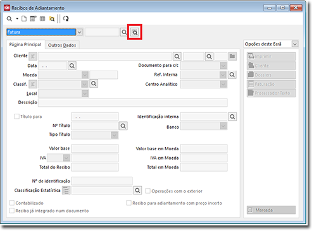Viewport: 314px width, 233px height.
Task: Open the Moeda dropdown
Action: (85, 75)
